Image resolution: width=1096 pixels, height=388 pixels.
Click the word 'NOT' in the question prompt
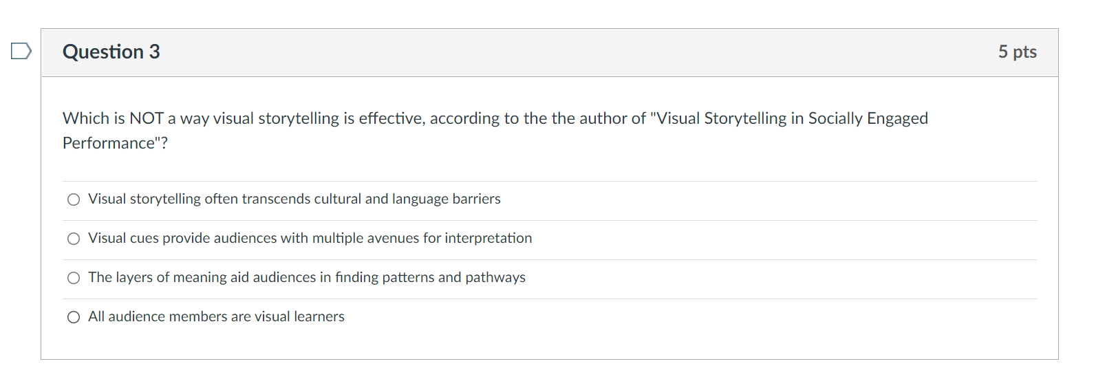point(146,118)
